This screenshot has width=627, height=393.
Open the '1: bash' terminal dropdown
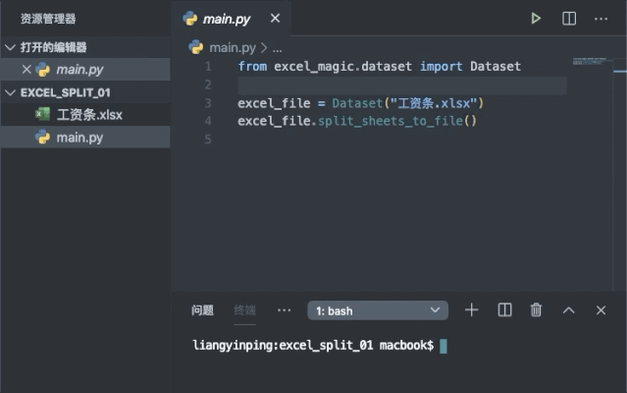(x=378, y=310)
